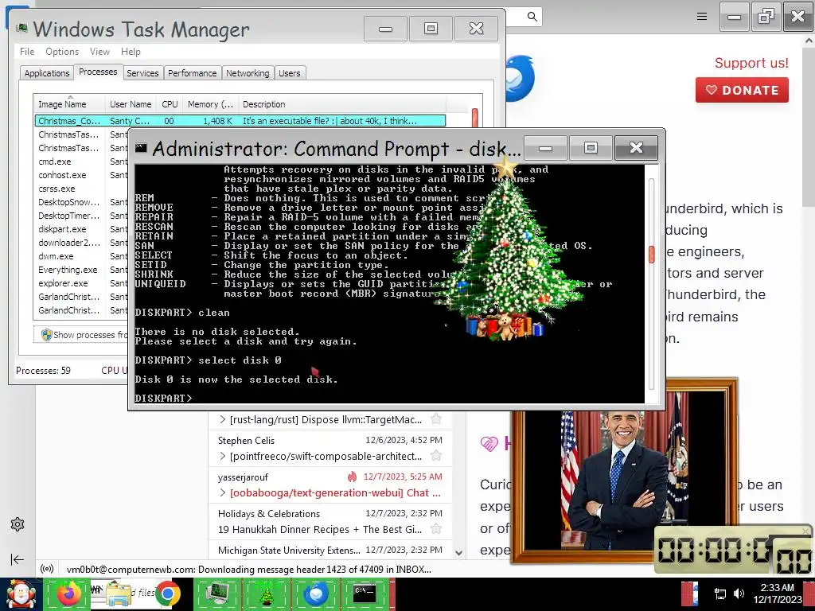The width and height of the screenshot is (815, 611).
Task: Open Command Prompt title bar system icon
Action: 141,148
